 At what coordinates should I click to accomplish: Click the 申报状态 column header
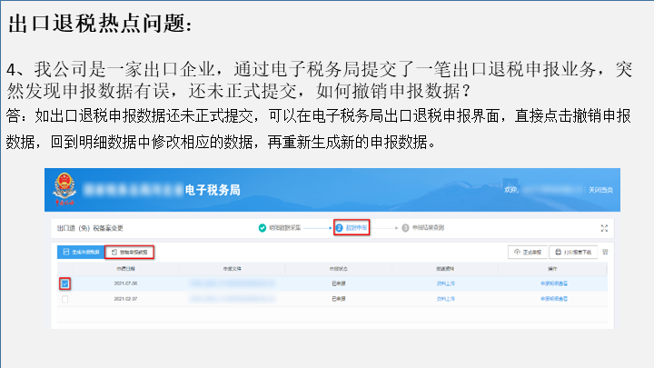(x=339, y=269)
